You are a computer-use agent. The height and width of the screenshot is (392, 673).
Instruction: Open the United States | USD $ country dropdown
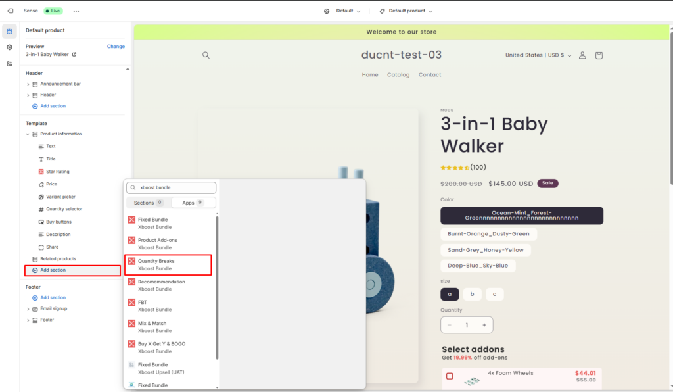538,55
